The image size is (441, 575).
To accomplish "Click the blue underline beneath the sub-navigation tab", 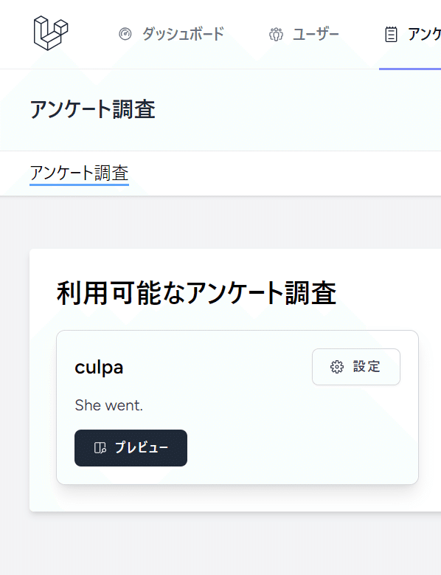I will pyautogui.click(x=79, y=185).
